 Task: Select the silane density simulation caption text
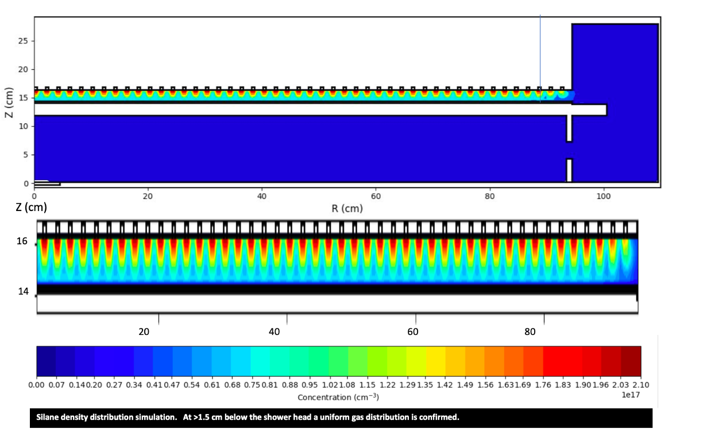point(248,418)
